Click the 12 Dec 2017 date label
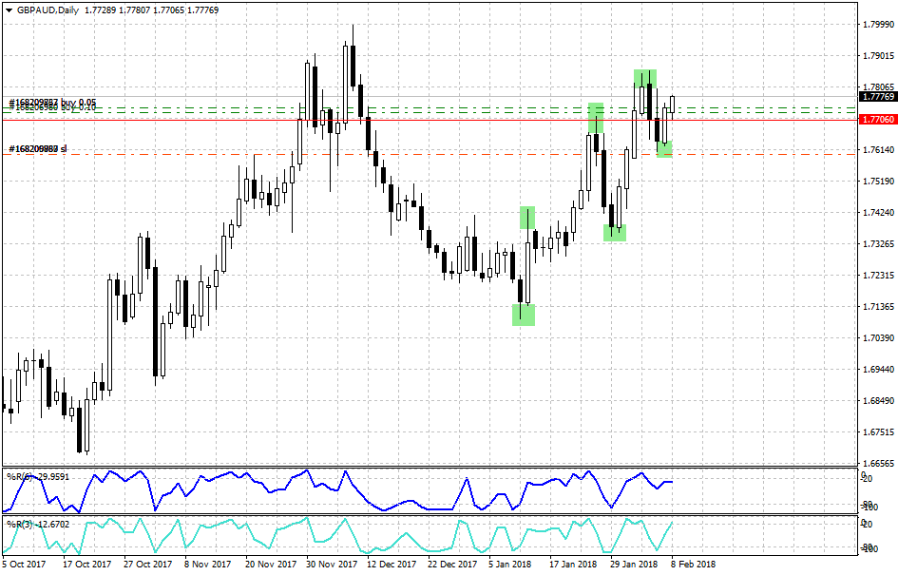Screen dimensions: 898x575 pos(392,565)
